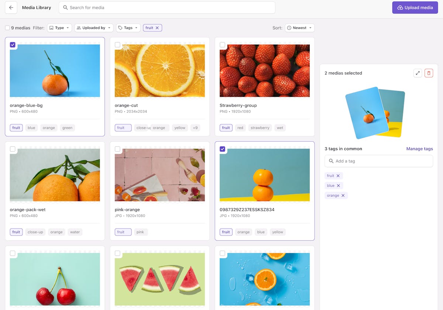Go back with the left arrow button

(11, 7)
